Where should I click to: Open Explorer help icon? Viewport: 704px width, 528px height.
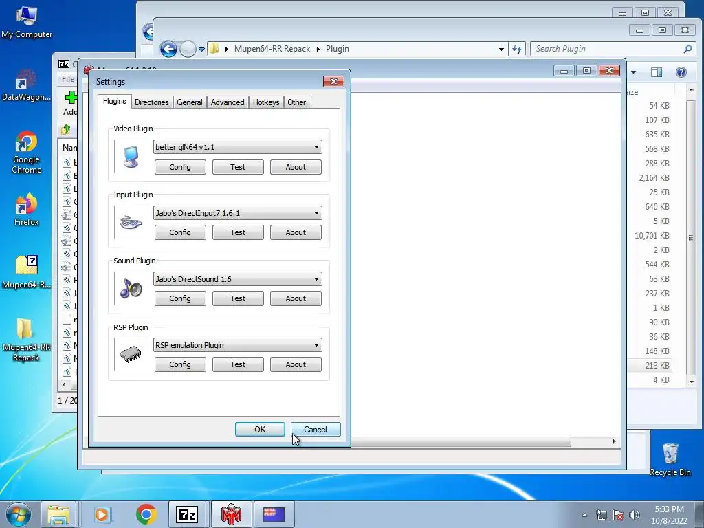681,71
